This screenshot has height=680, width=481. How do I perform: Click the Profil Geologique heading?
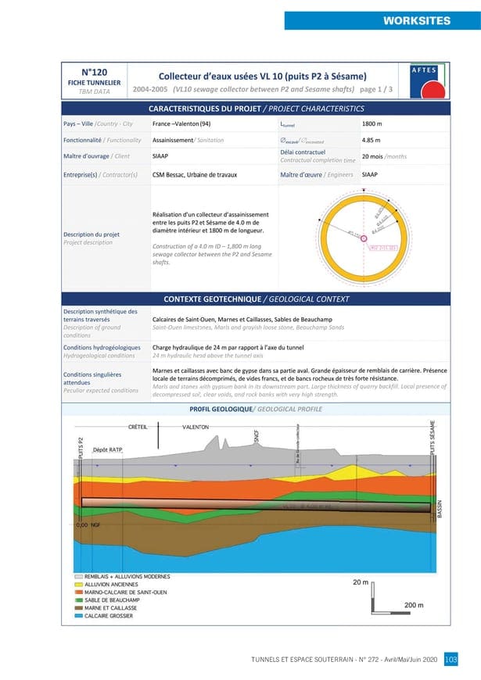tap(256, 410)
